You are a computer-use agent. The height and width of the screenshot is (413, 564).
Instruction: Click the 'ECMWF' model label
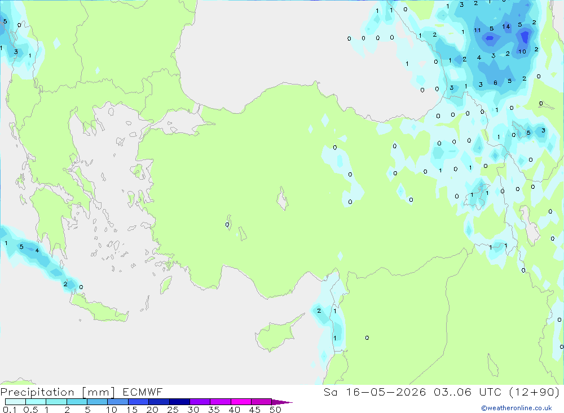click(x=143, y=392)
